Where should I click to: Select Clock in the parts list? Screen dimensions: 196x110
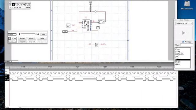183,56
